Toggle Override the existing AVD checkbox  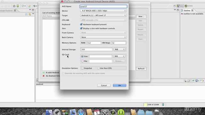63,73
